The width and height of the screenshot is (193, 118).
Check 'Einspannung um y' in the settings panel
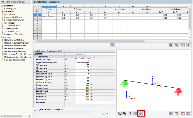(88, 77)
